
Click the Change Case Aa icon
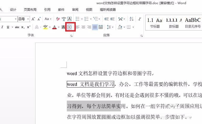(47, 19)
